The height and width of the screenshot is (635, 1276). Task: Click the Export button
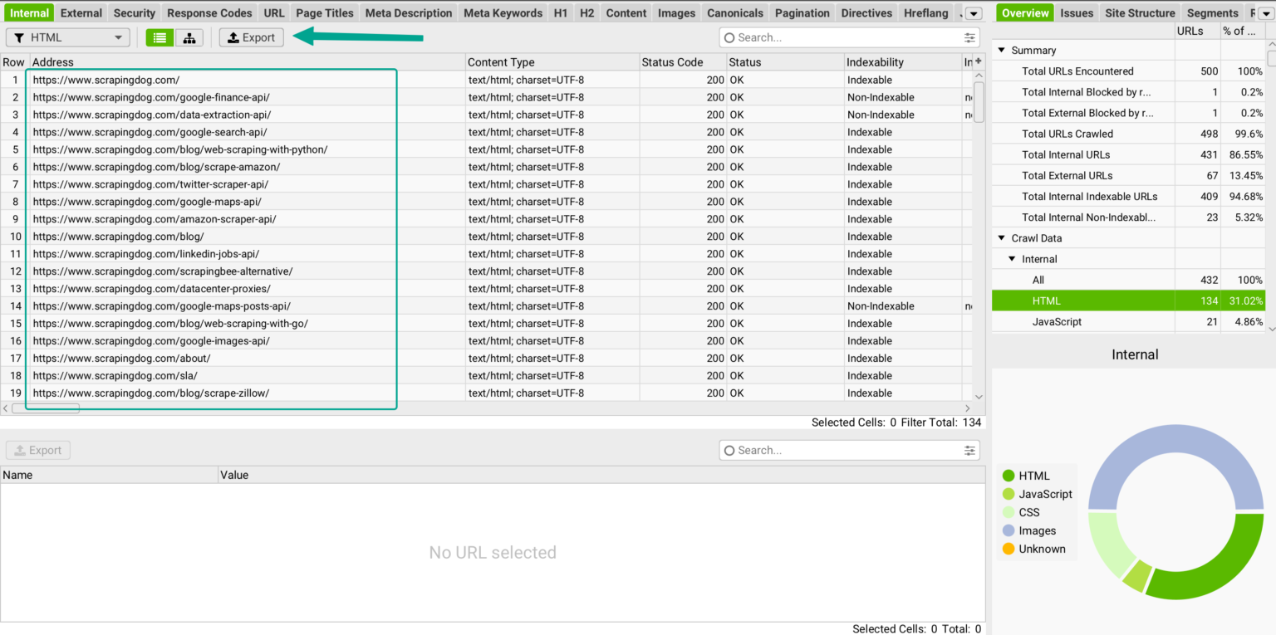click(x=251, y=37)
